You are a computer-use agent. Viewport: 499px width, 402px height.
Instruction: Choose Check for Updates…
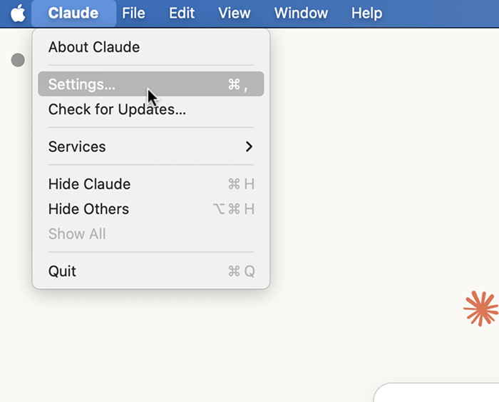pyautogui.click(x=151, y=109)
